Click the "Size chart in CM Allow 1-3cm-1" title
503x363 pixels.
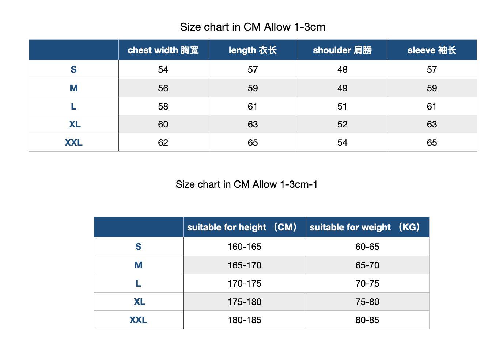click(x=246, y=184)
